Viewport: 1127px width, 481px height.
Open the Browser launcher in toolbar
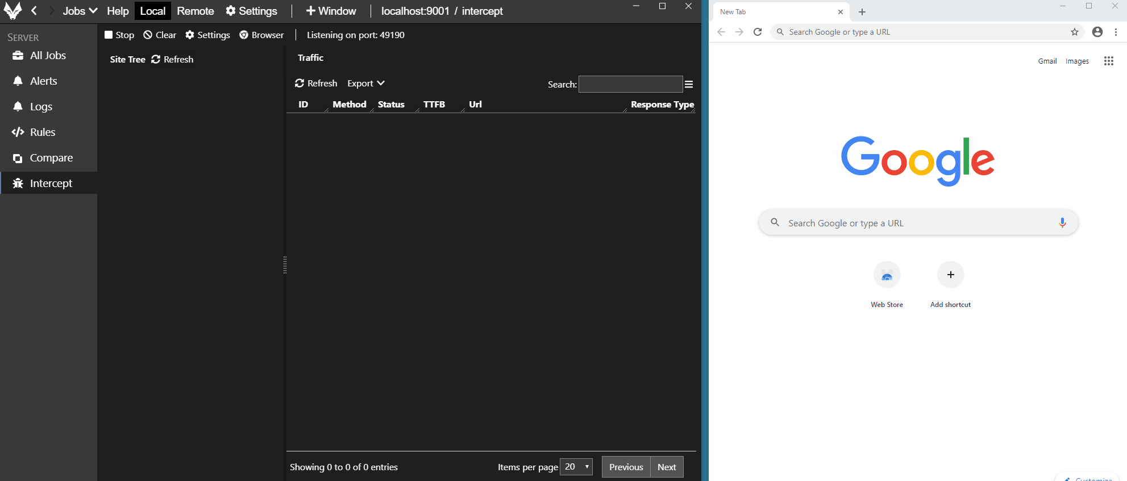pos(261,35)
